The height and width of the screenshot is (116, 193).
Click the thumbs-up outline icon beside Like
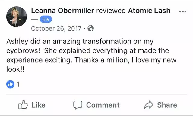tap(23, 105)
